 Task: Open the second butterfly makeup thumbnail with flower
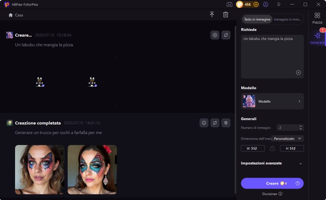(93, 169)
